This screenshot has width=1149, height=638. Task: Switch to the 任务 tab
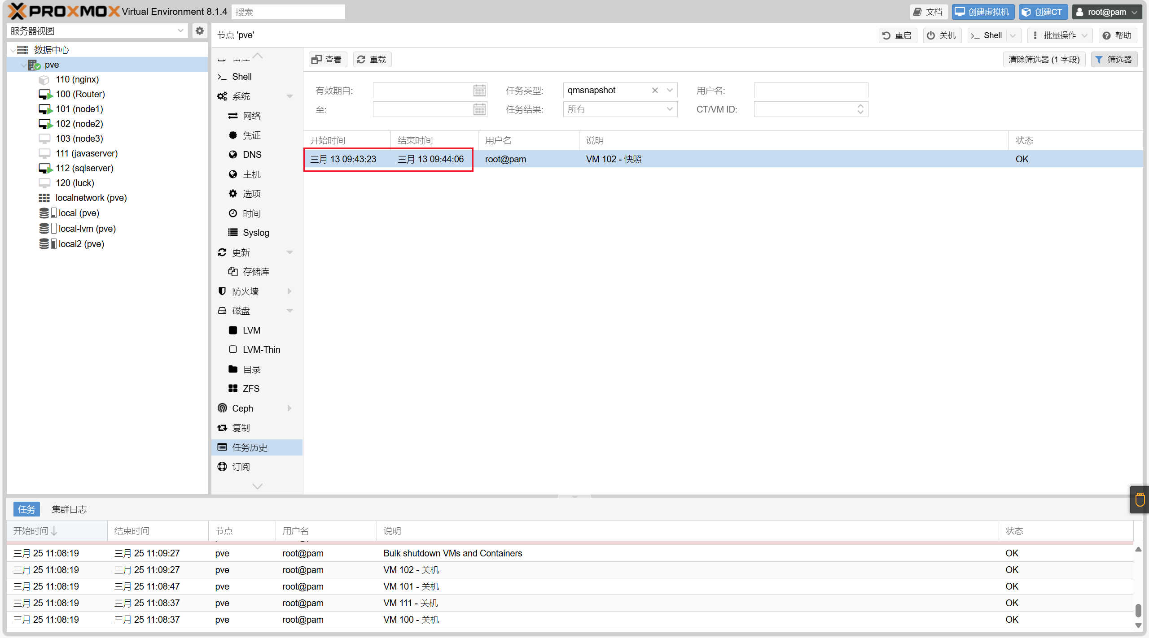coord(26,509)
